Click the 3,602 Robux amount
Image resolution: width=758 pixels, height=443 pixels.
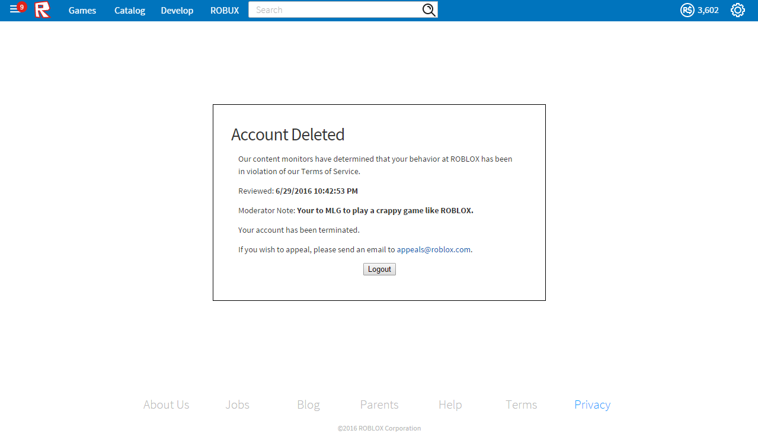pyautogui.click(x=708, y=10)
